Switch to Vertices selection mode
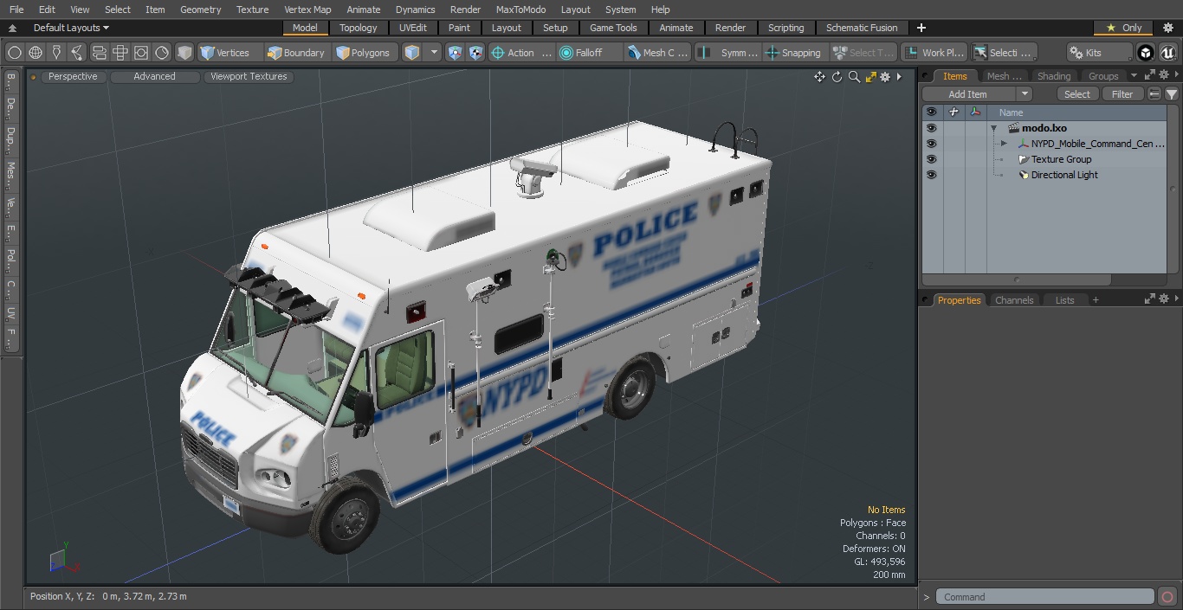This screenshot has height=610, width=1183. (x=225, y=53)
